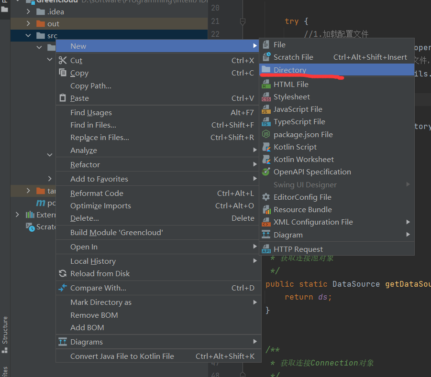Click the getDataSource method name in editor
431x377 pixels.
(408, 284)
